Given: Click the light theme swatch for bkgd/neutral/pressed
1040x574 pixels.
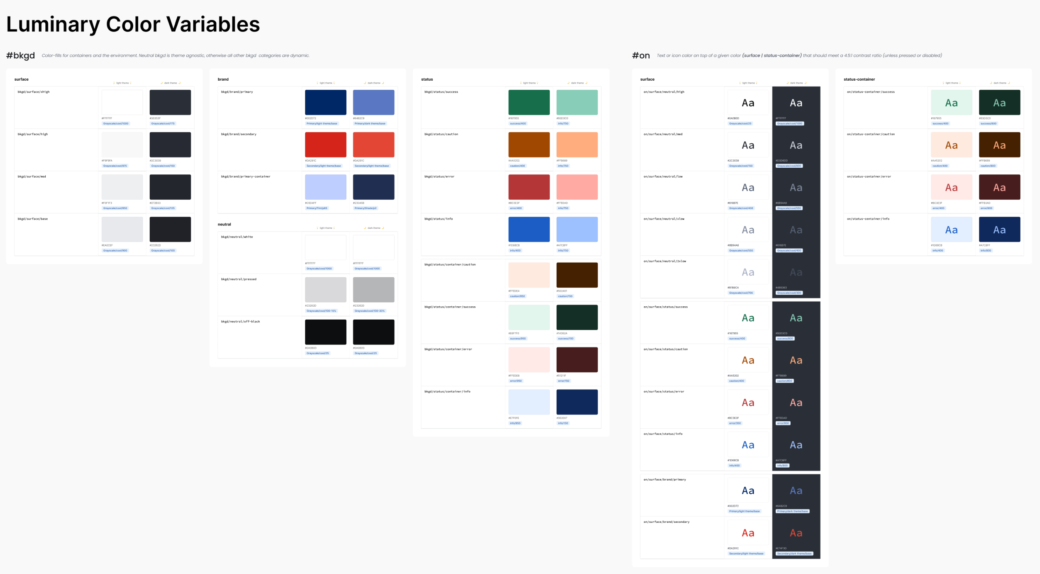Looking at the screenshot, I should coord(325,290).
